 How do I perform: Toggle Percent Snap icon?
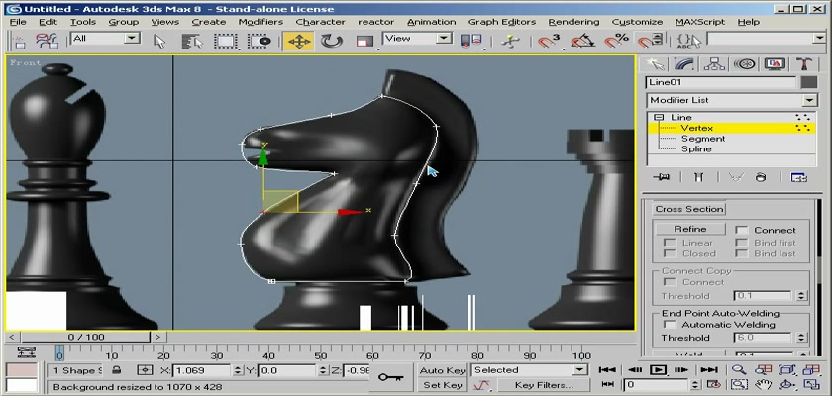point(616,41)
